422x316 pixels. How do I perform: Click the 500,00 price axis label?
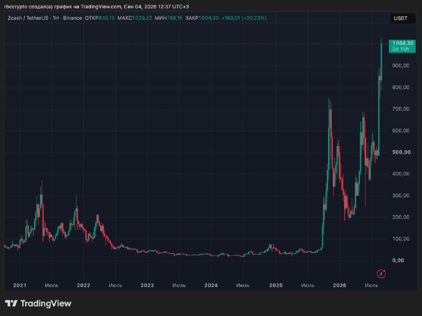(x=401, y=152)
